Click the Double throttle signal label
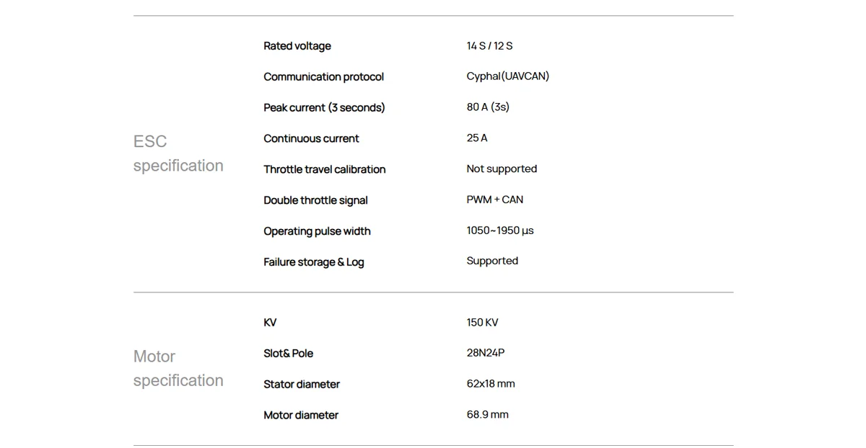Screen dimensions: 866x448 (315, 200)
